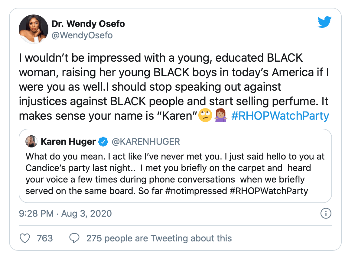This screenshot has width=358, height=255.
Task: Click the Karen Huger name in quoted tweet
Action: click(x=68, y=141)
